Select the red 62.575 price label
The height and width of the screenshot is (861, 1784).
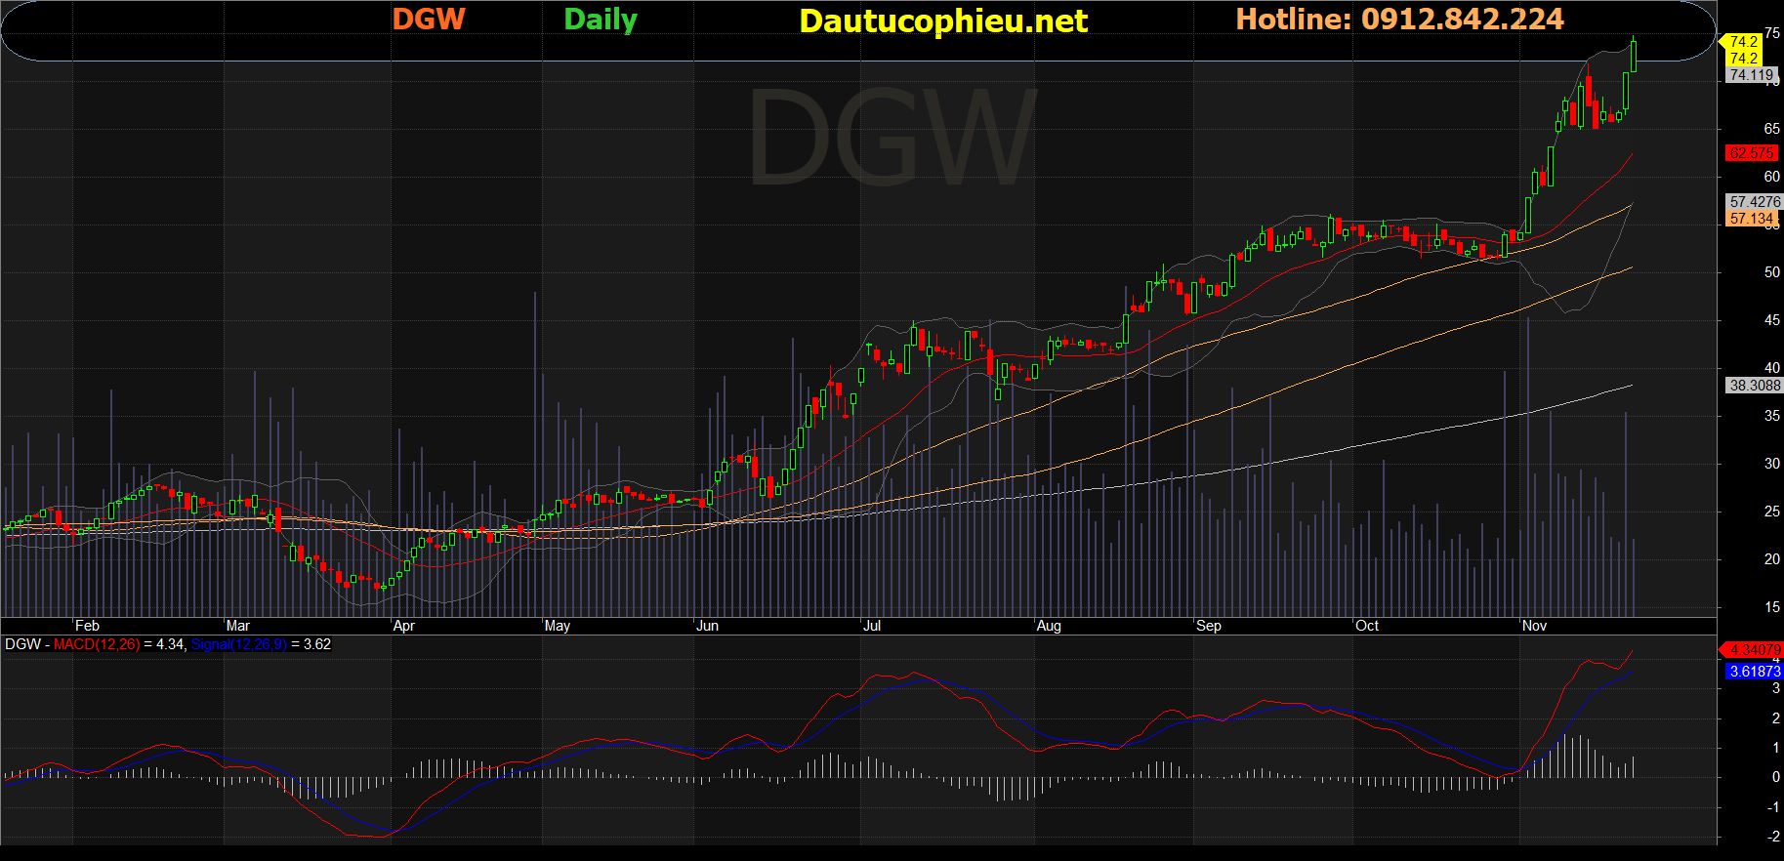coord(1751,153)
